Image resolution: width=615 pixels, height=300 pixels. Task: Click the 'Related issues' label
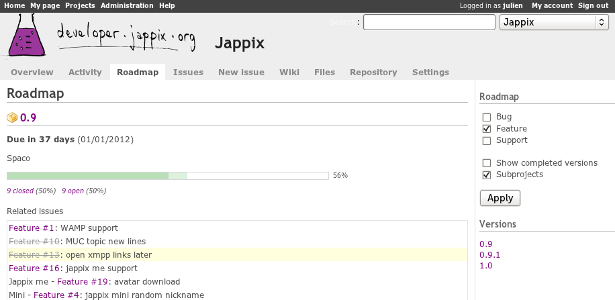35,211
